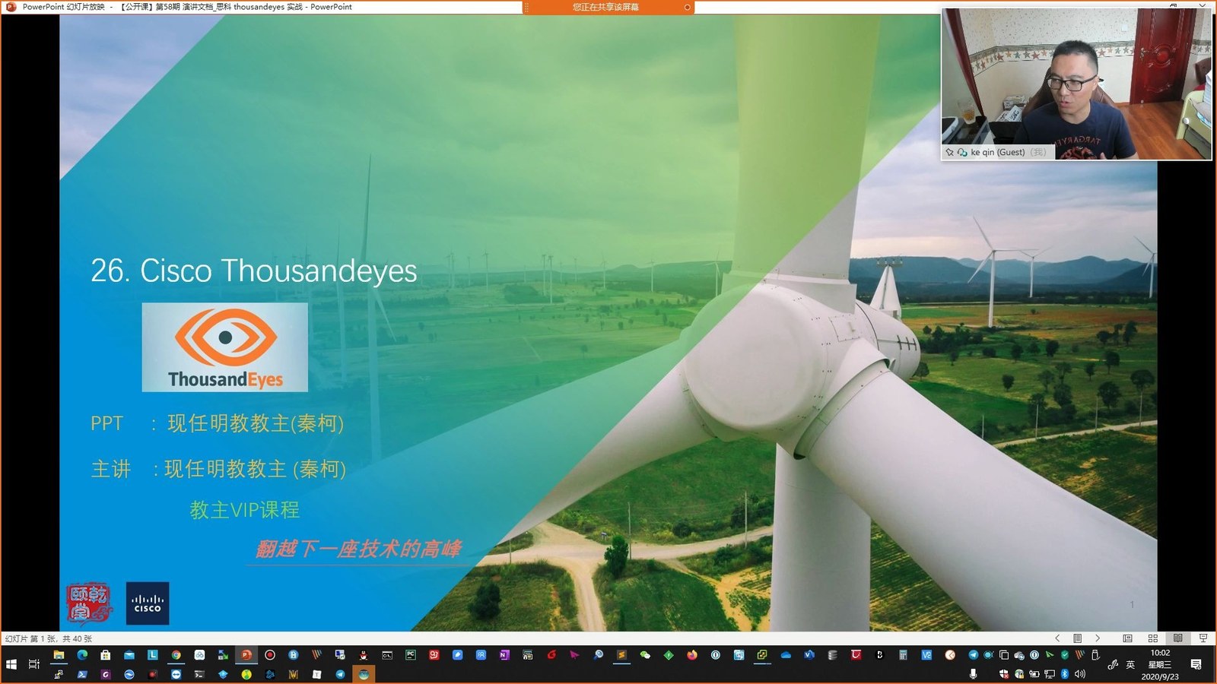Start the Slide Show view icon in status bar

[x=1203, y=638]
